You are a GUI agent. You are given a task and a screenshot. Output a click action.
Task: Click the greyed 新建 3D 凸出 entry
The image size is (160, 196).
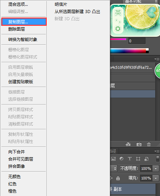pyautogui.click(x=67, y=19)
